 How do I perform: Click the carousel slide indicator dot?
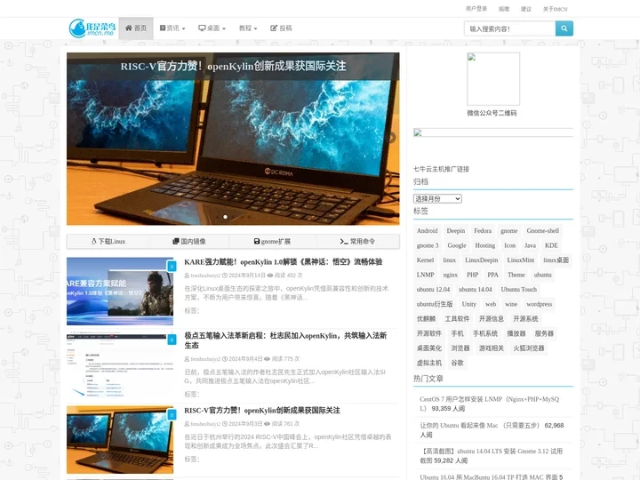225,217
